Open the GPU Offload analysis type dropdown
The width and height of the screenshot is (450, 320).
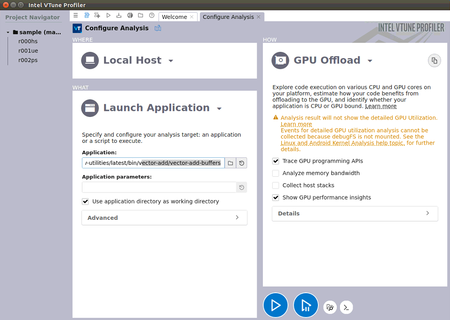370,61
